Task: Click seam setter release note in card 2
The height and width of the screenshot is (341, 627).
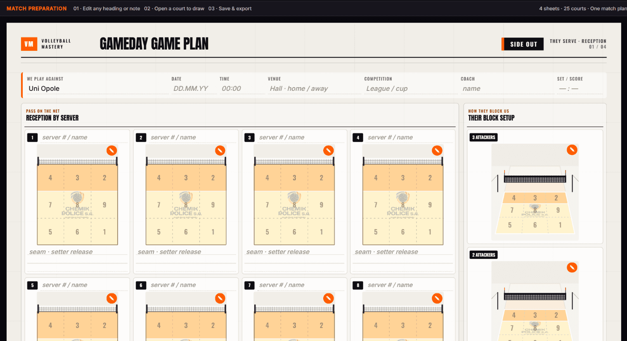Action: (186, 252)
